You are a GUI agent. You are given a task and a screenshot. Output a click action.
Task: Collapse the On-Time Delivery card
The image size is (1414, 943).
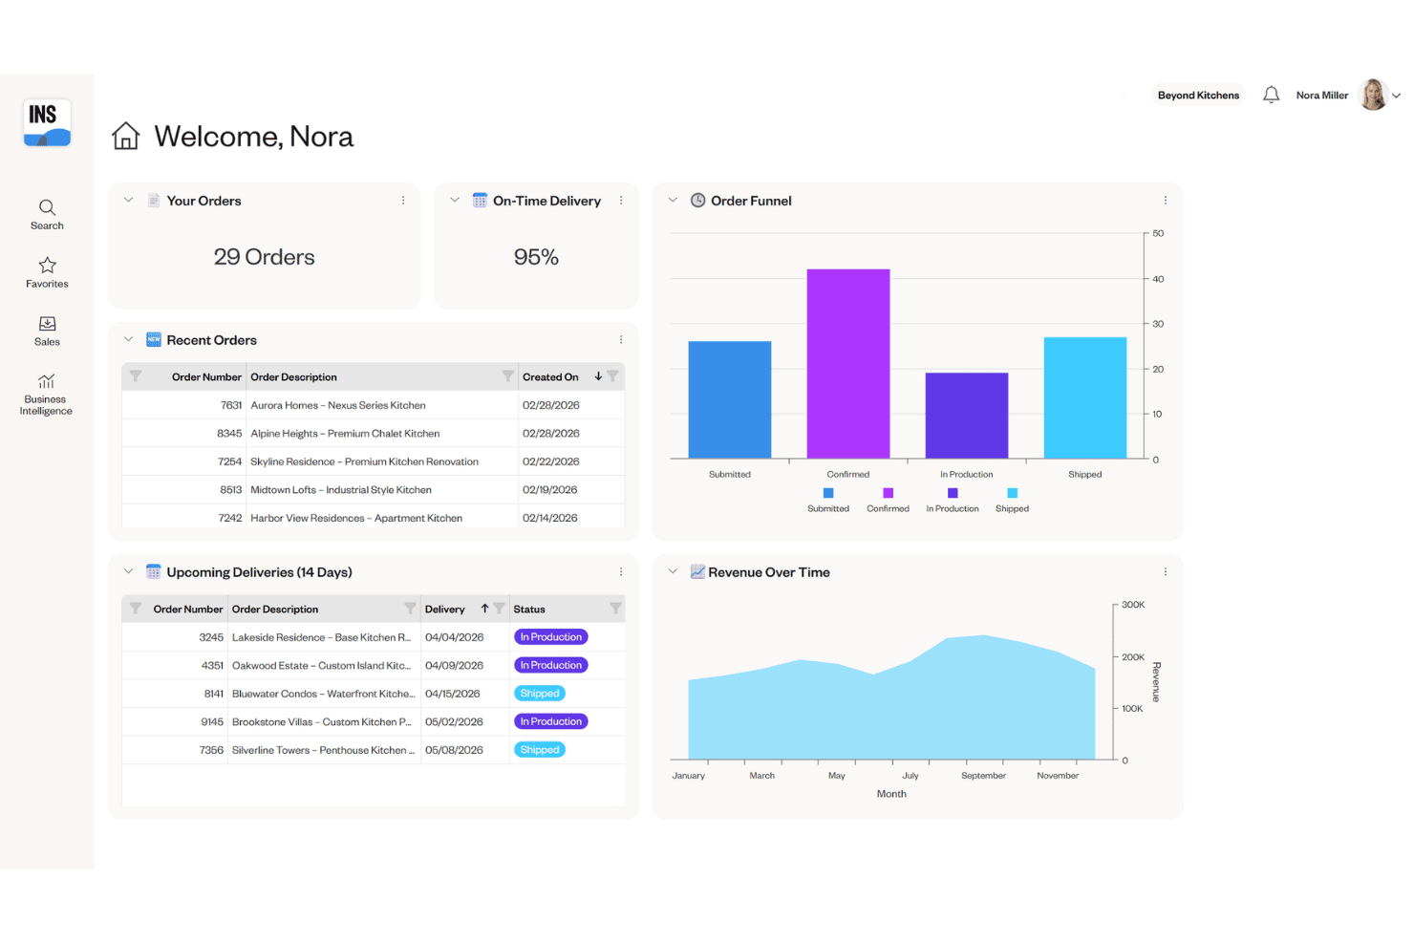(x=455, y=201)
